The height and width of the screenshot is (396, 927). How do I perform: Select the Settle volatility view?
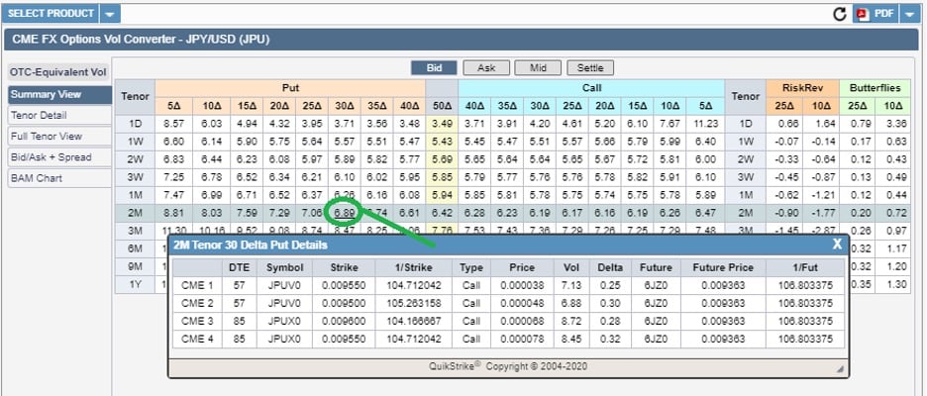[590, 68]
